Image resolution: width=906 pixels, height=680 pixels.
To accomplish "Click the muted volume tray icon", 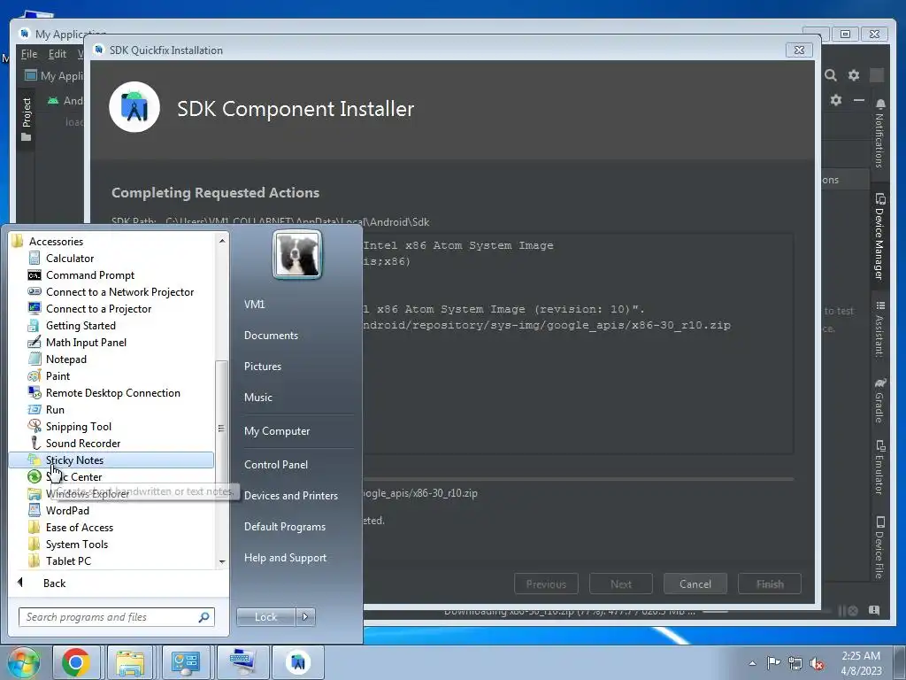I will pyautogui.click(x=817, y=663).
